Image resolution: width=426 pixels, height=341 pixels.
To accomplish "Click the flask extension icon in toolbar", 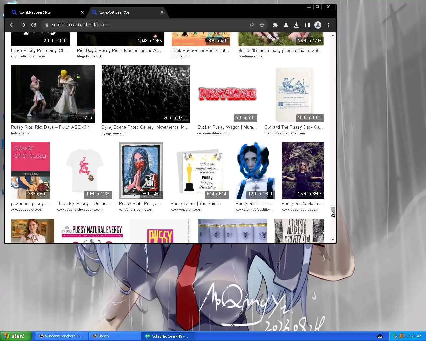I will 286,25.
